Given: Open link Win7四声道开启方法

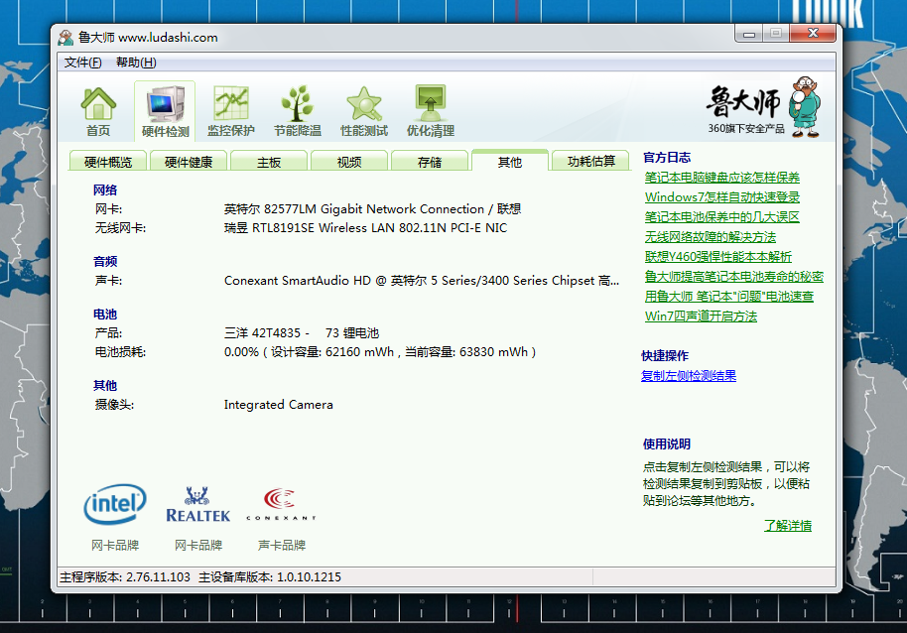Looking at the screenshot, I should pyautogui.click(x=701, y=316).
